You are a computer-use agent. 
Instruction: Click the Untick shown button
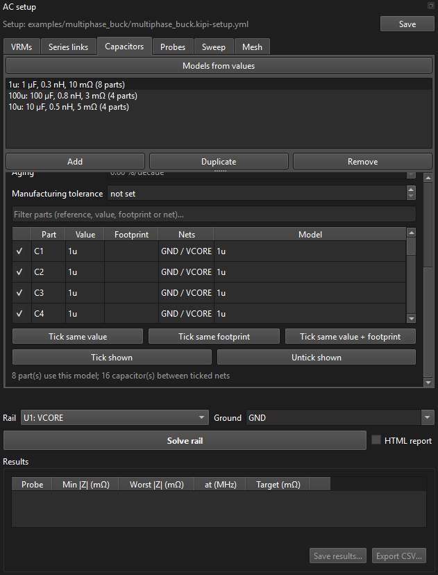317,357
